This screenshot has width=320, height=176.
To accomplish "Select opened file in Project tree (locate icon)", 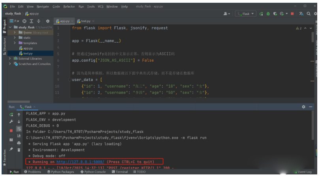I will pyautogui.click(x=24, y=21).
